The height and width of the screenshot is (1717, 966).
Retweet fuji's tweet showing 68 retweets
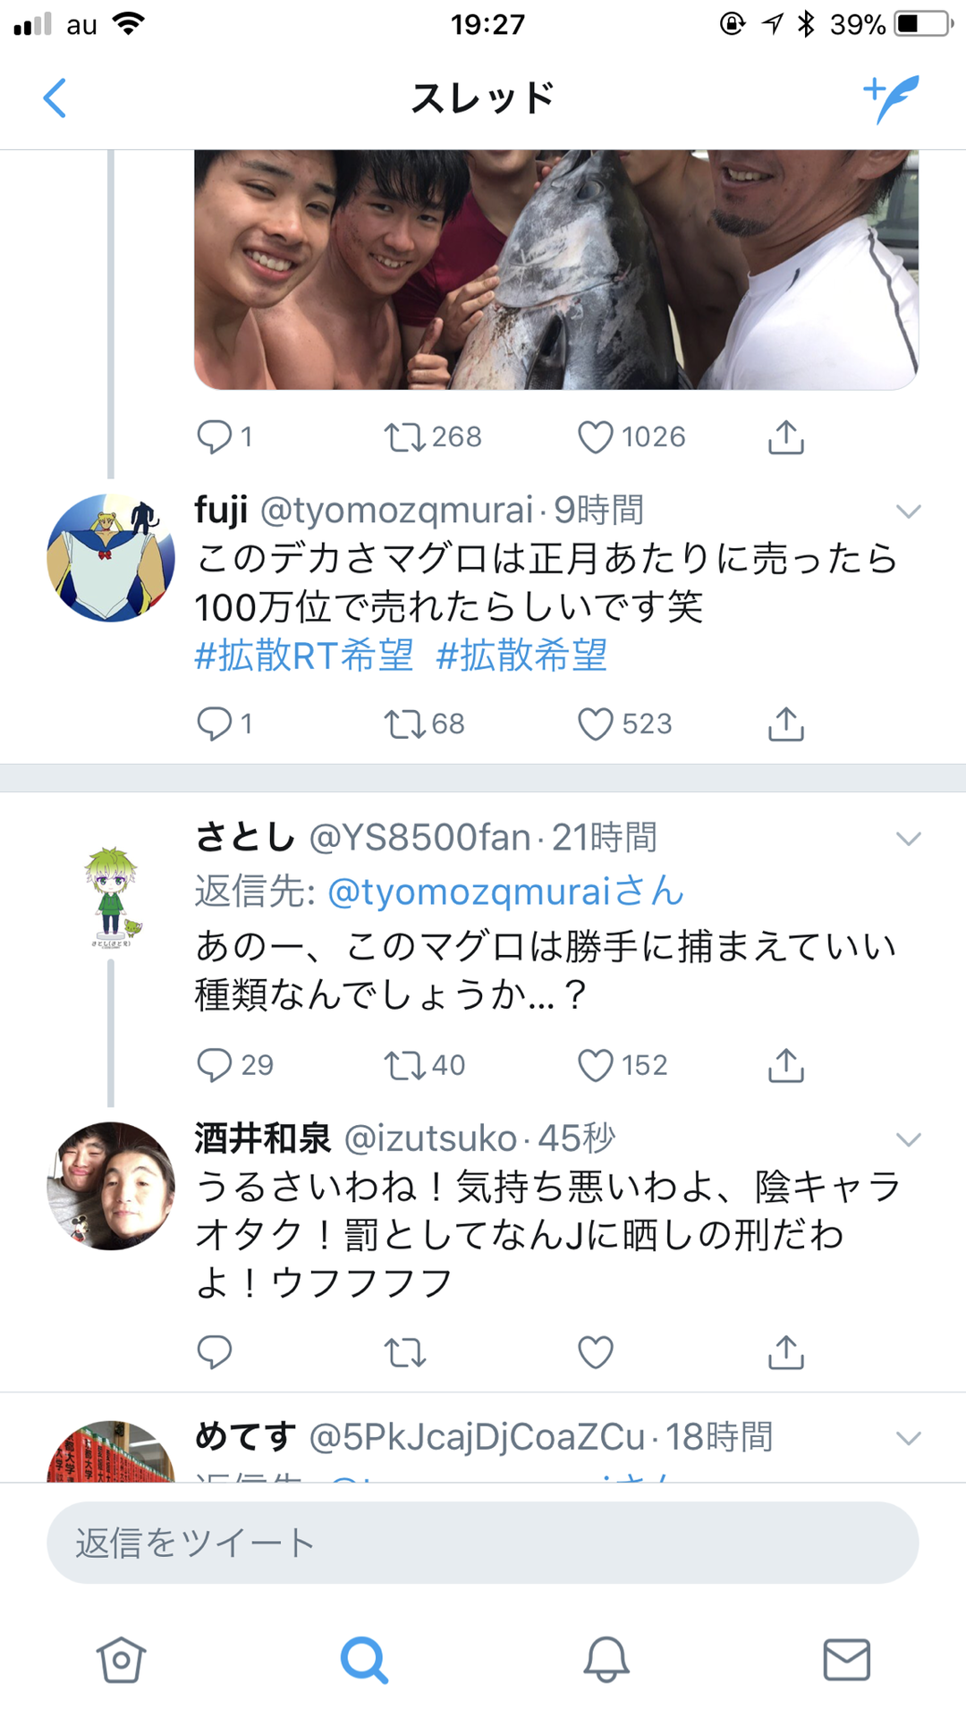pos(404,724)
